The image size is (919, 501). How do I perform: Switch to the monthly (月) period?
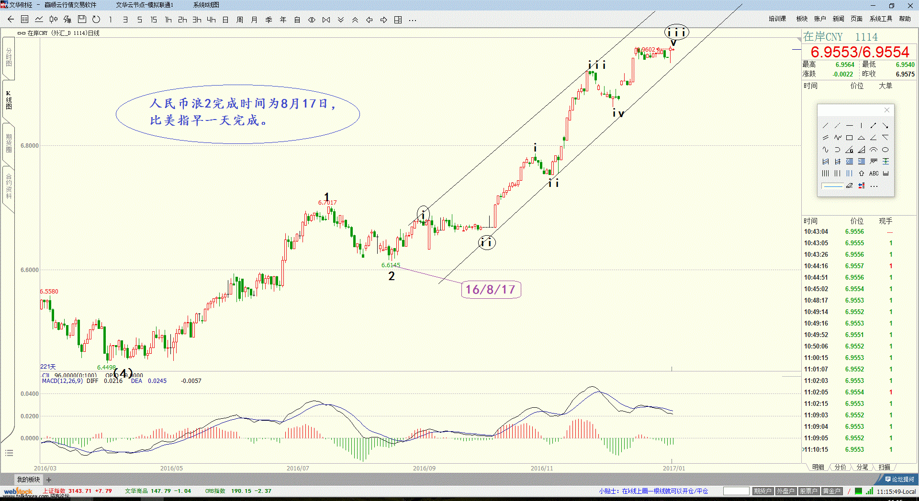pyautogui.click(x=254, y=20)
